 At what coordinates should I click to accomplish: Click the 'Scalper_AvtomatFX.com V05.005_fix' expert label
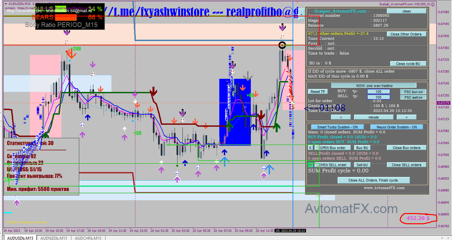405,4
